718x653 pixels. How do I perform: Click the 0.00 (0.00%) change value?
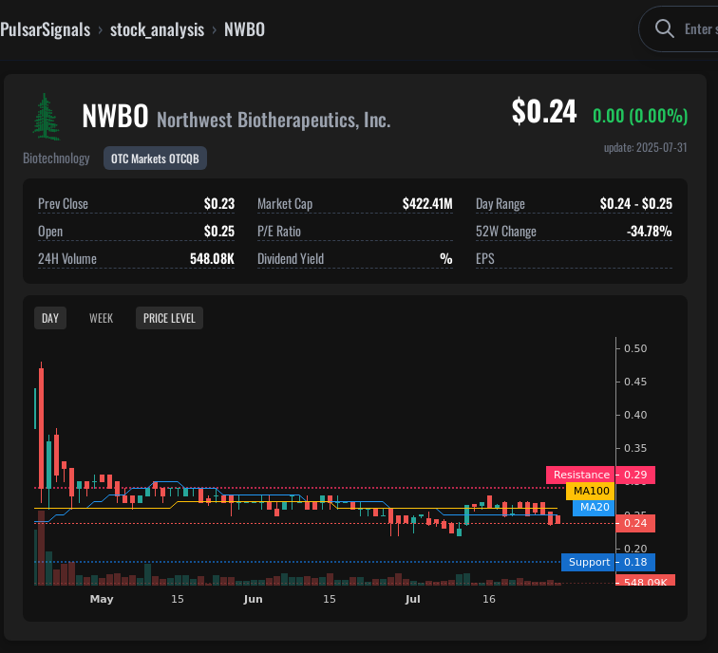640,116
